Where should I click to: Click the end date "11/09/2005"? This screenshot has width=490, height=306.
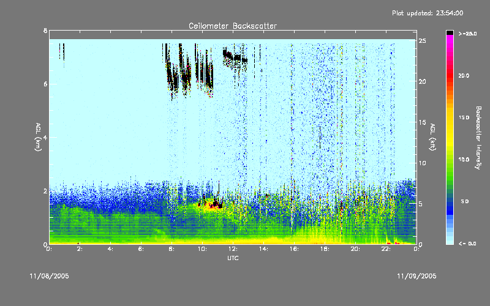[x=417, y=276]
